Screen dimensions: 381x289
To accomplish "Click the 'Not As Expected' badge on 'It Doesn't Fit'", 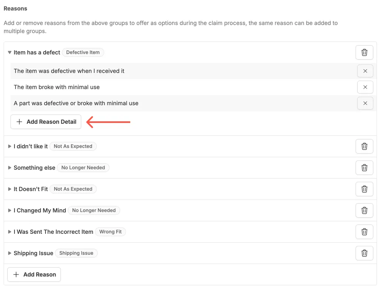I will point(73,189).
